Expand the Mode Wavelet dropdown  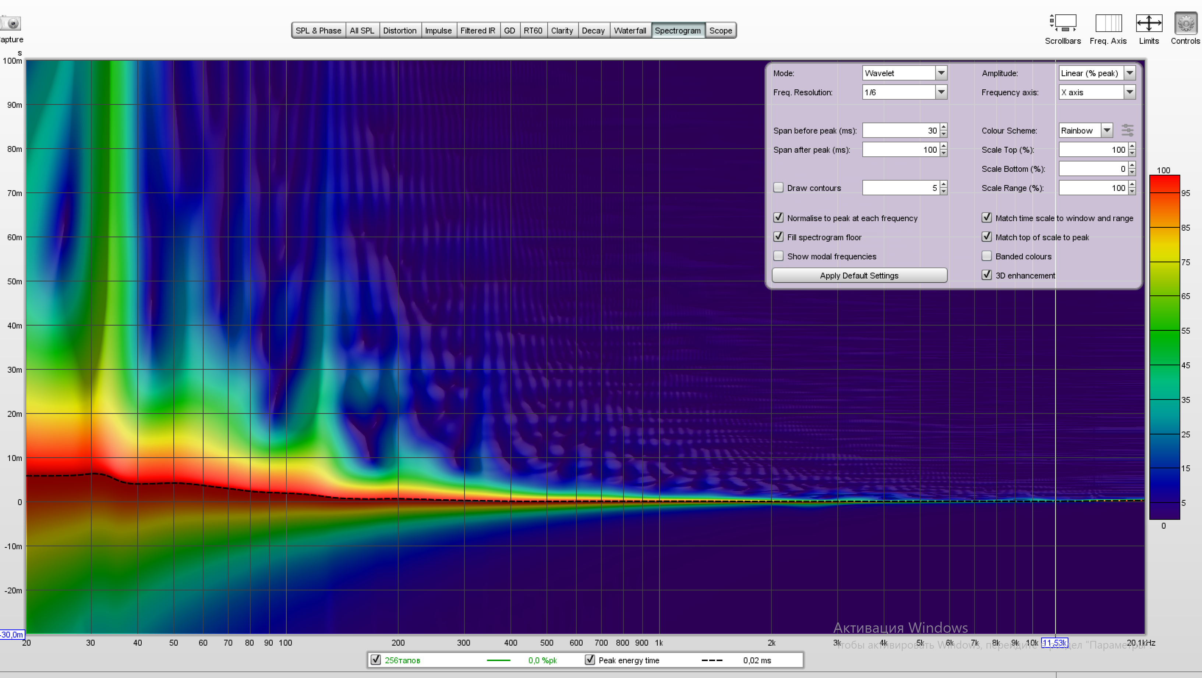tap(941, 73)
